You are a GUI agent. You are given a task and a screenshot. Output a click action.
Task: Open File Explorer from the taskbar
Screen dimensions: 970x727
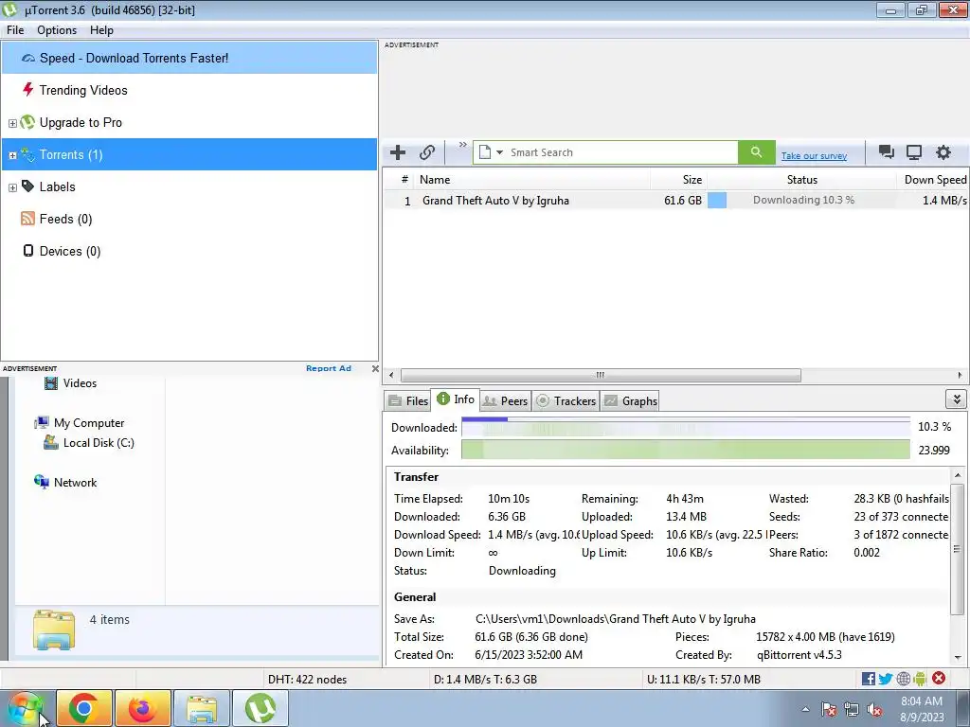point(202,708)
